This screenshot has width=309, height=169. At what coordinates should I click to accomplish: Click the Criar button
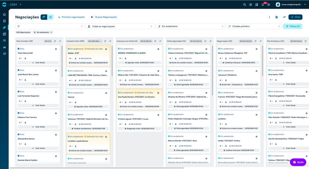click(295, 17)
